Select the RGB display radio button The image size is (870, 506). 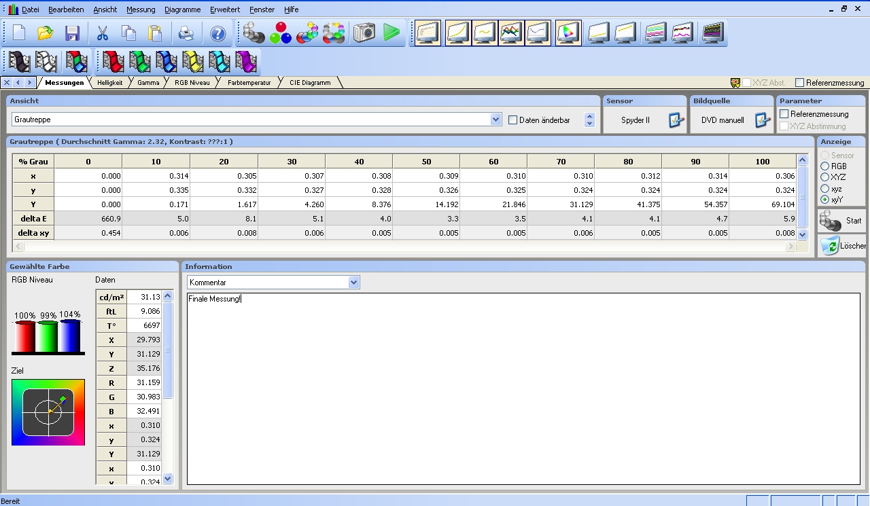[x=825, y=166]
